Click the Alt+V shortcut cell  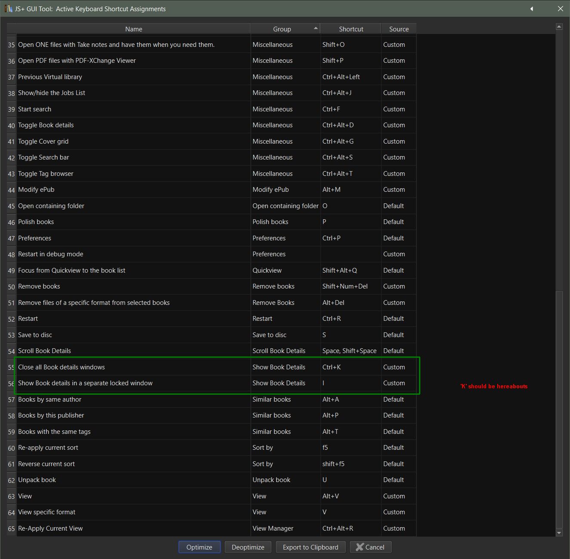[351, 496]
